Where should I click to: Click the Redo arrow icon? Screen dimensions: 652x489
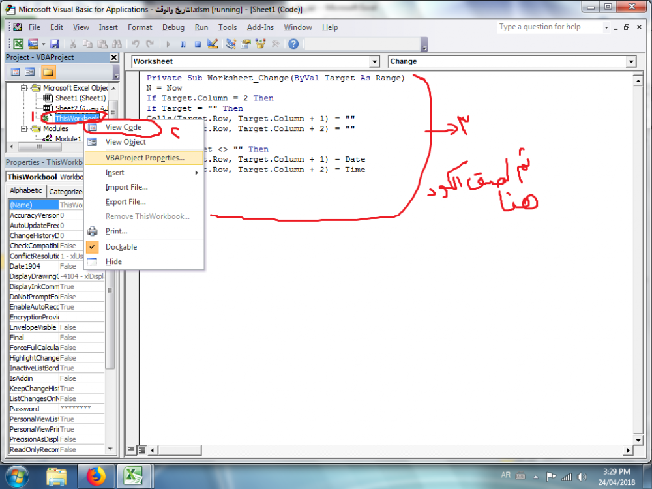(150, 44)
